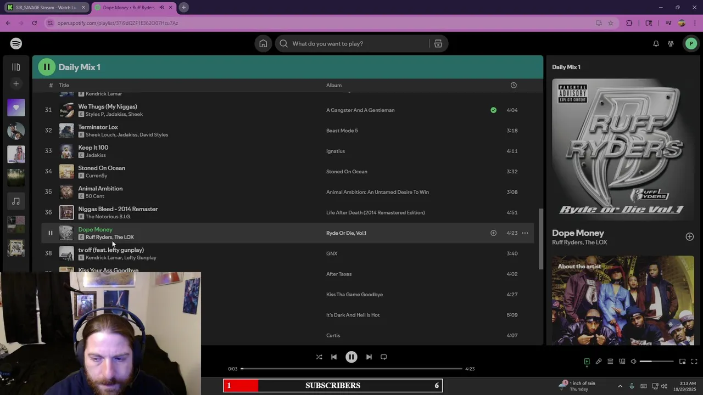Open Dope Money title in Now Playing panel

(578, 233)
